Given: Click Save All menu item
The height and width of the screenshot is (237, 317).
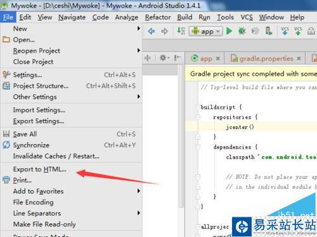Looking at the screenshot, I should (71, 134).
